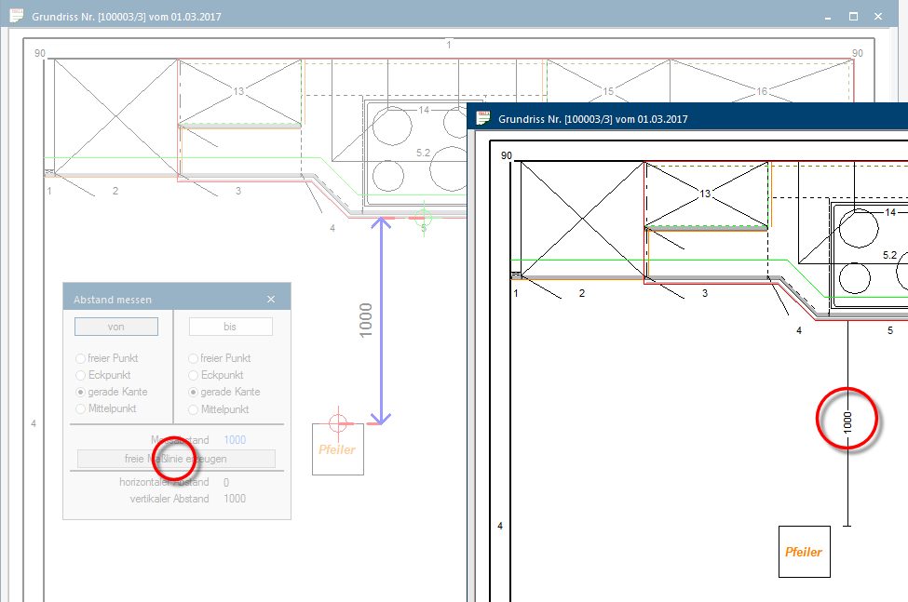
Task: Click 'freie Maßlinie erzeugen' button
Action: coord(176,459)
